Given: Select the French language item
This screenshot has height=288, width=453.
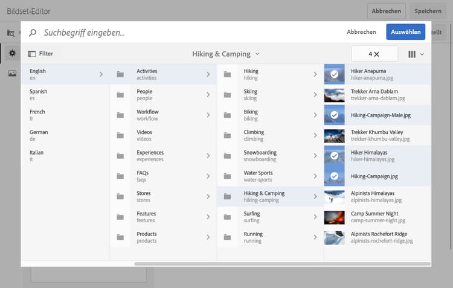Looking at the screenshot, I should (x=66, y=115).
